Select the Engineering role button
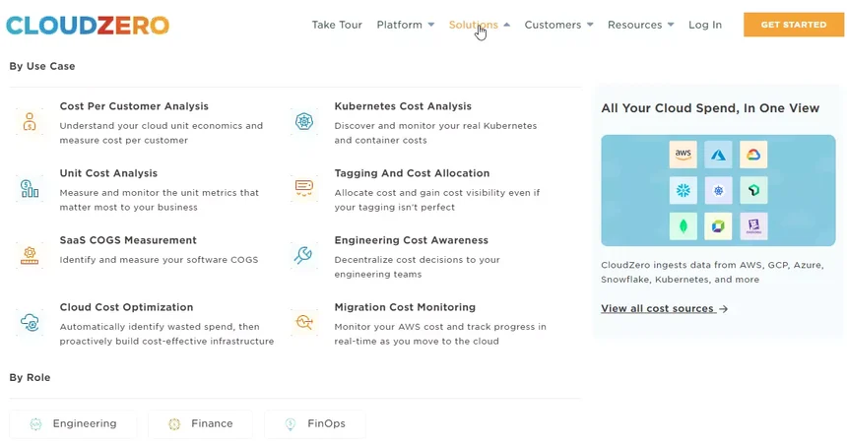 tap(73, 424)
